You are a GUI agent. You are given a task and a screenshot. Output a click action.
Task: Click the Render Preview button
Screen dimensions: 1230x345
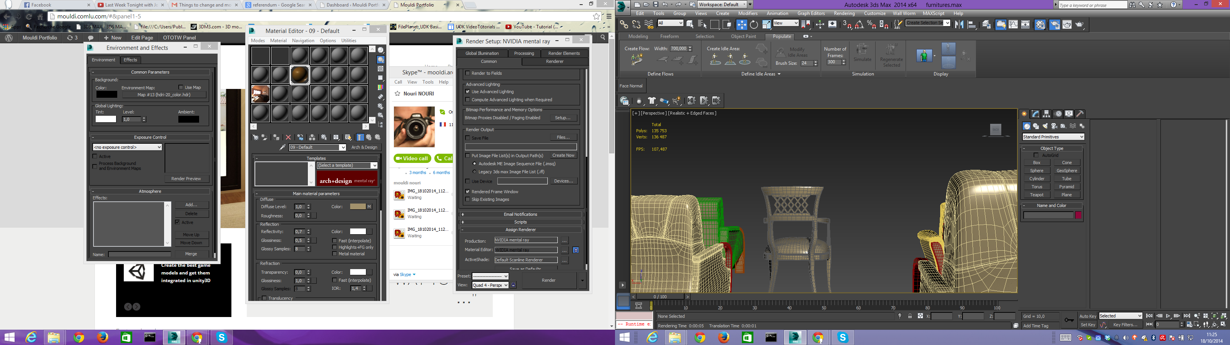click(x=186, y=179)
